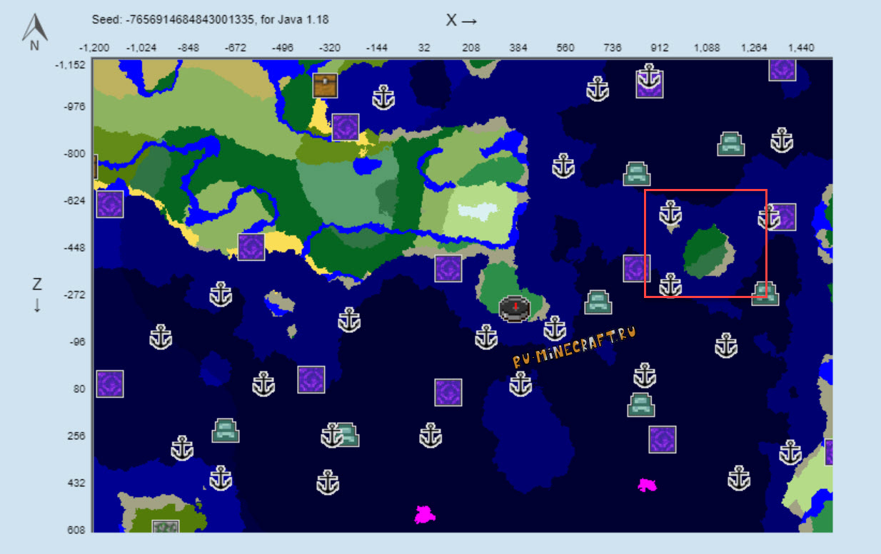Select shipwreck anchor near X 390, Z 55
This screenshot has width=881, height=554.
click(x=520, y=384)
